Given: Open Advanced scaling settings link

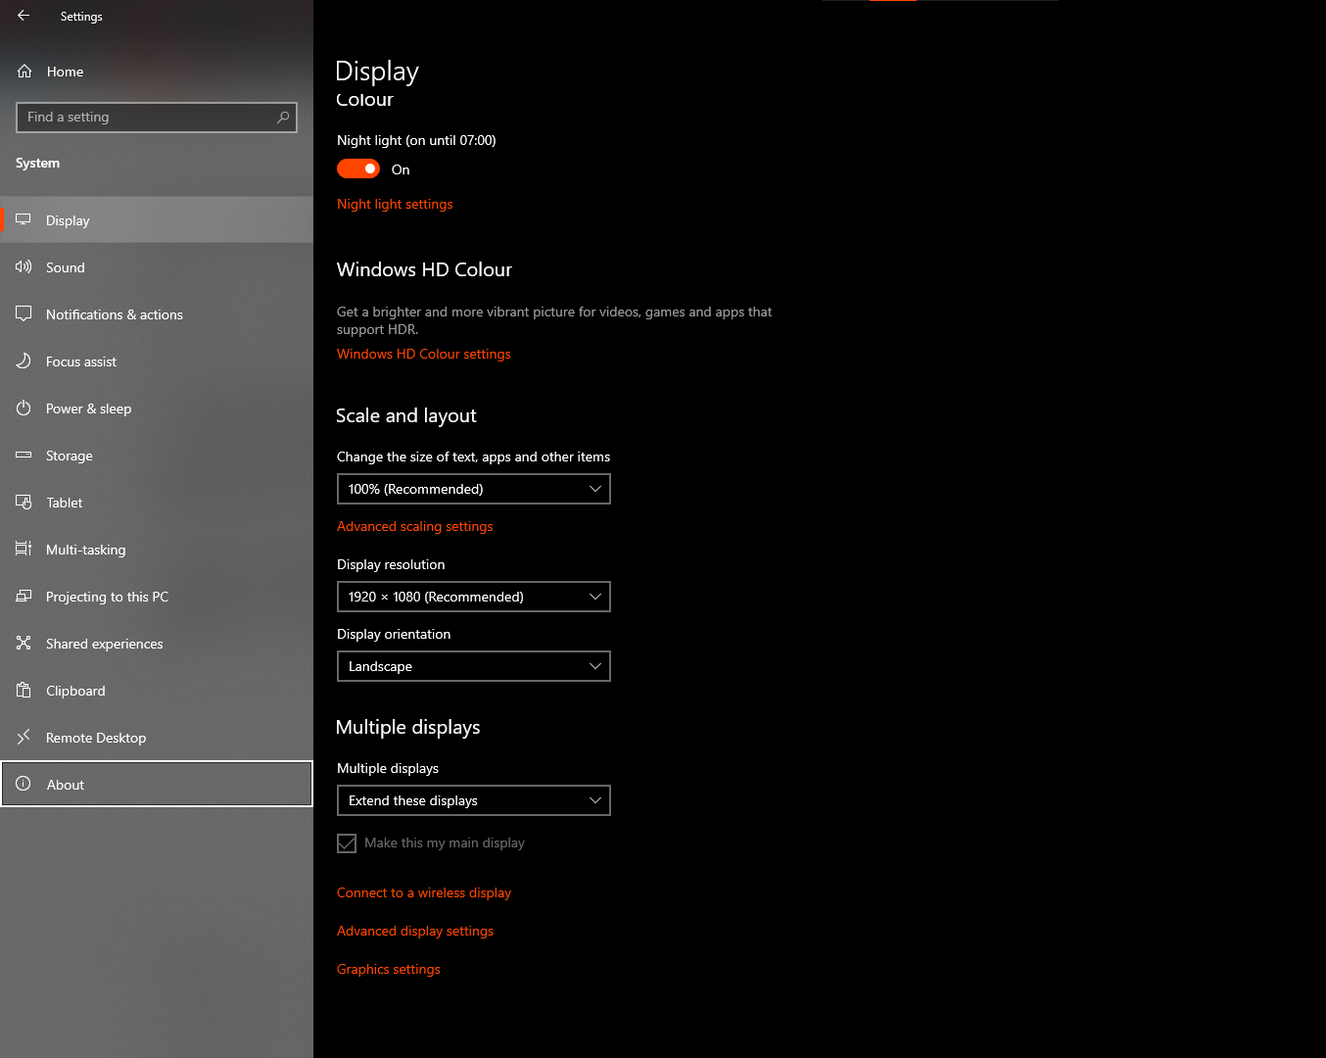Looking at the screenshot, I should click(x=415, y=526).
